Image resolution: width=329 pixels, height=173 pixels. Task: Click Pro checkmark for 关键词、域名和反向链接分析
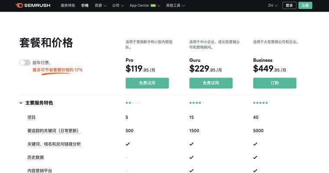pos(127,144)
